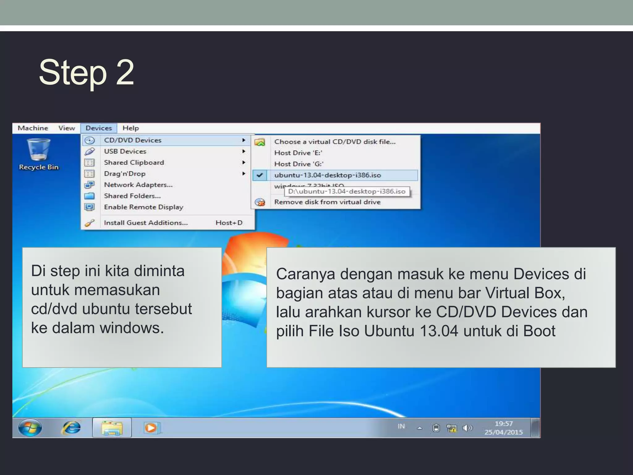
Task: Choose Drag'n'Drop entry
Action: click(x=166, y=173)
